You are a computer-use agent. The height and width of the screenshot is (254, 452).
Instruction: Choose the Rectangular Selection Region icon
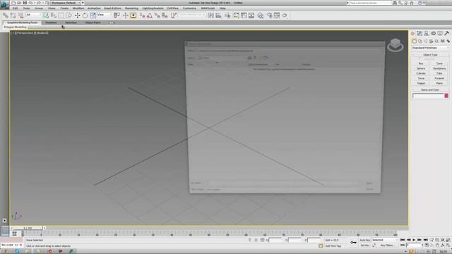tap(61, 16)
